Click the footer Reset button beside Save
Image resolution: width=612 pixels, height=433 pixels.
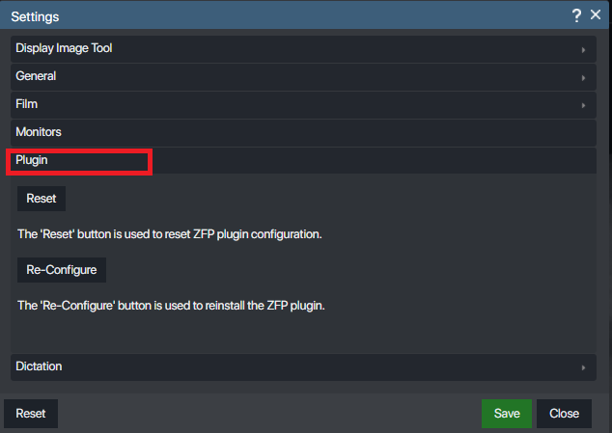tap(30, 414)
